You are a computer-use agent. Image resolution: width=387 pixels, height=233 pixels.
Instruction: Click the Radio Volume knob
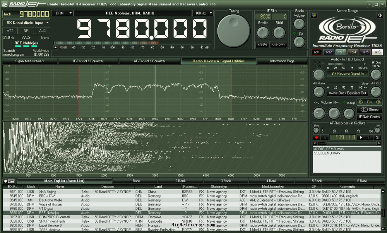pyautogui.click(x=299, y=24)
